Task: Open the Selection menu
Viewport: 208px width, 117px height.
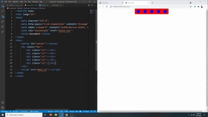Action: point(15,2)
